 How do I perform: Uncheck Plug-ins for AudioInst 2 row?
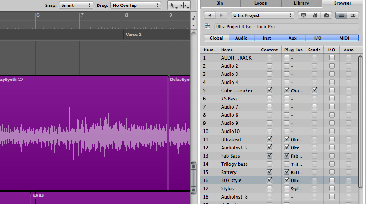point(287,148)
